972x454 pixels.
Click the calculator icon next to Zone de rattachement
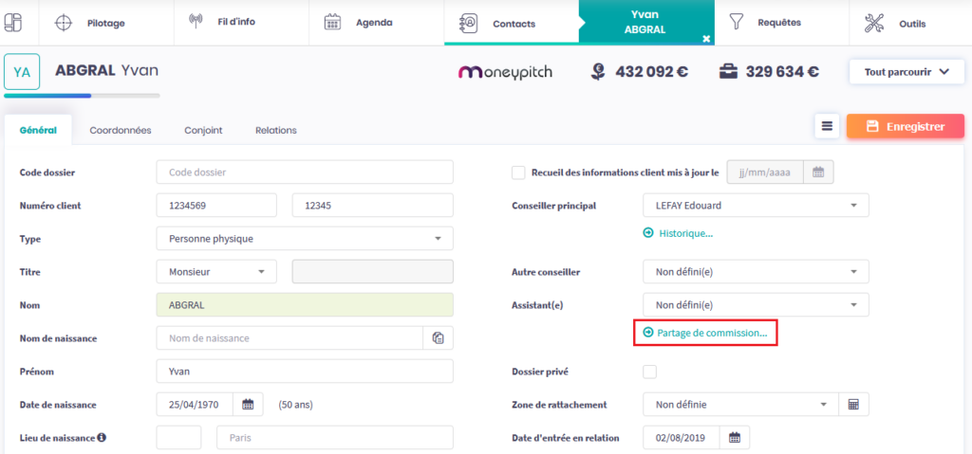pos(853,405)
